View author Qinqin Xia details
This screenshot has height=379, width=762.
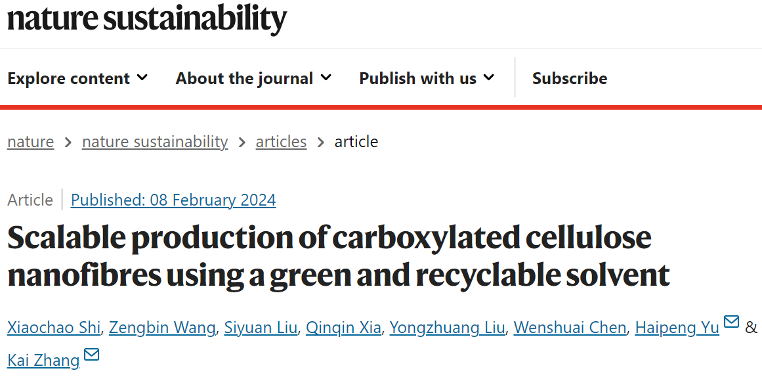tap(343, 327)
